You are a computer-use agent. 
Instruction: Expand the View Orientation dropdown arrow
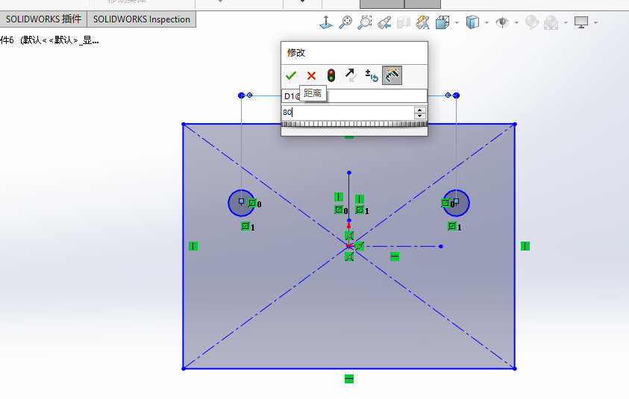click(x=457, y=22)
